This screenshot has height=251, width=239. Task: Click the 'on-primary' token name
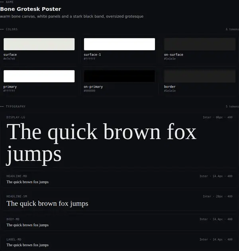(x=93, y=87)
